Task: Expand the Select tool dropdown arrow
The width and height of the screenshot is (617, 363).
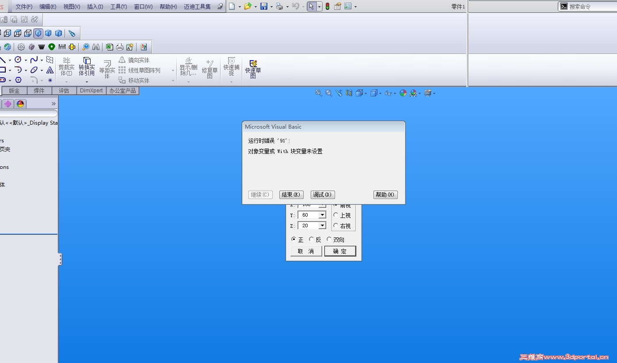Action: (319, 7)
